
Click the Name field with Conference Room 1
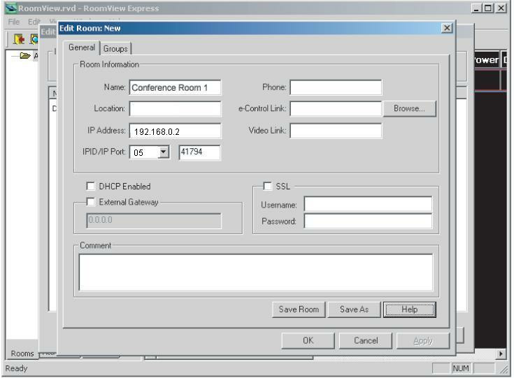pyautogui.click(x=175, y=87)
